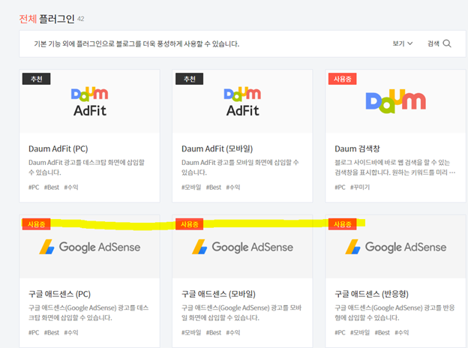Click 추천 badge on Daum AdFit (모바일)
This screenshot has height=348, width=468.
(x=190, y=79)
